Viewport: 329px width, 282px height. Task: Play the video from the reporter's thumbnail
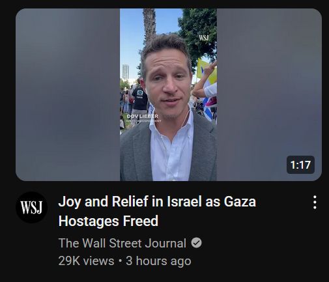[168, 94]
